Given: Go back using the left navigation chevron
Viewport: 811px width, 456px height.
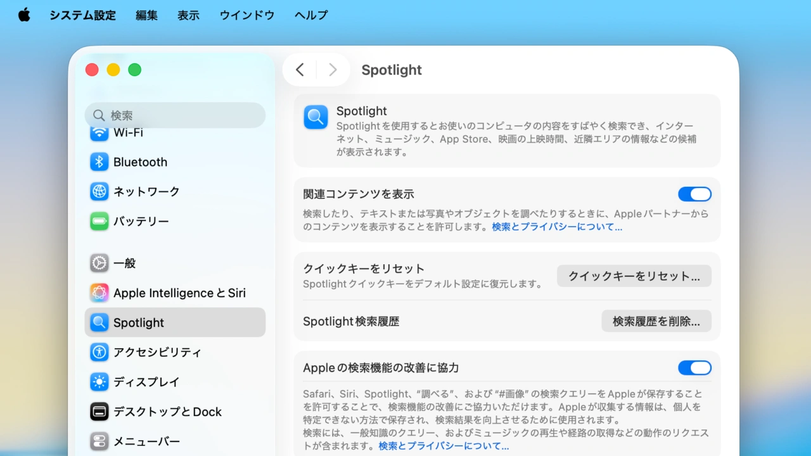Looking at the screenshot, I should click(300, 70).
